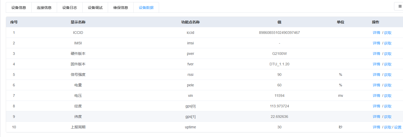The width and height of the screenshot is (403, 137).
Task: Click the pver function name cell
Action: click(191, 54)
